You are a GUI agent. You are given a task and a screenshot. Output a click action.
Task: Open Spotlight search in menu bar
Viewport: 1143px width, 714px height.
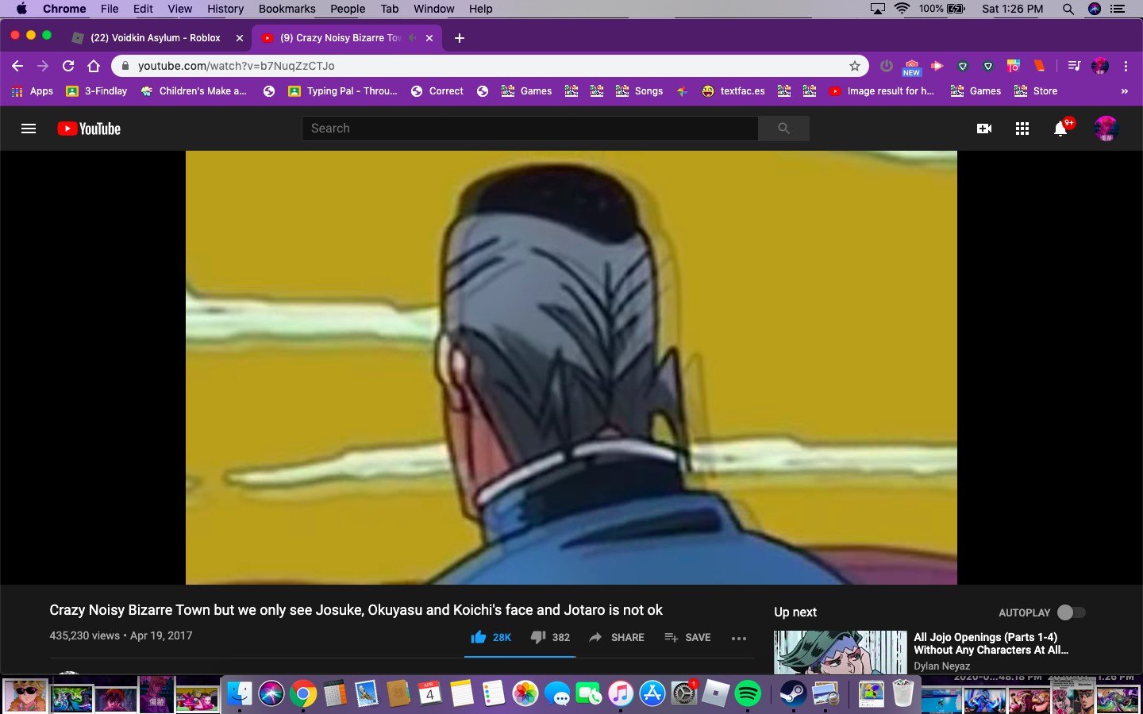click(x=1068, y=9)
